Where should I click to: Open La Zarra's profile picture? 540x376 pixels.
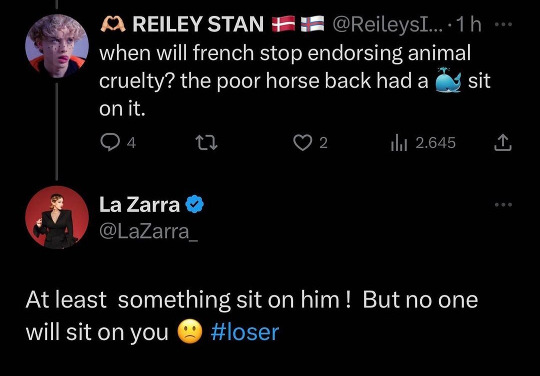tap(56, 217)
